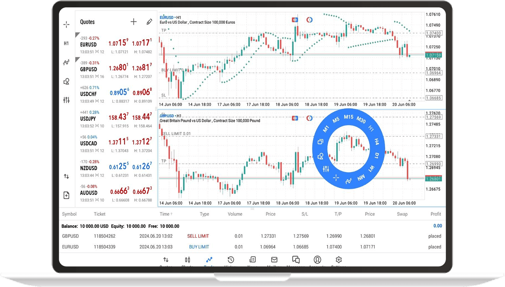Viewport: 505px width, 287px height.
Task: Open Charts tab in bottom navigation
Action: (x=188, y=261)
